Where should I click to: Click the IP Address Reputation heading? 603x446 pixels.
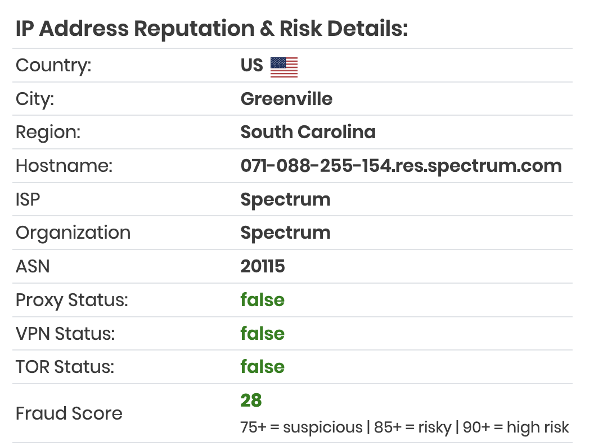pos(211,29)
